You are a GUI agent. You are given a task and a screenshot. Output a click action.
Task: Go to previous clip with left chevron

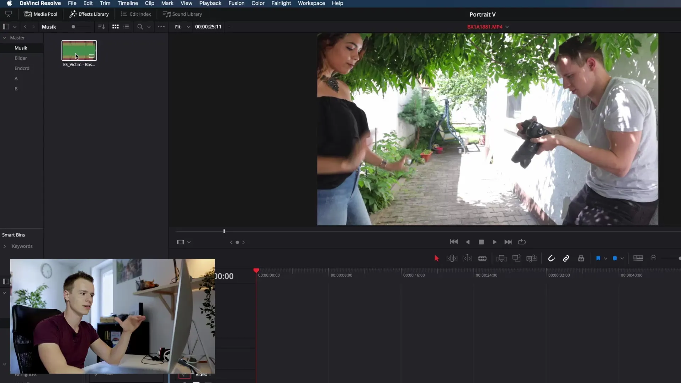pyautogui.click(x=231, y=242)
